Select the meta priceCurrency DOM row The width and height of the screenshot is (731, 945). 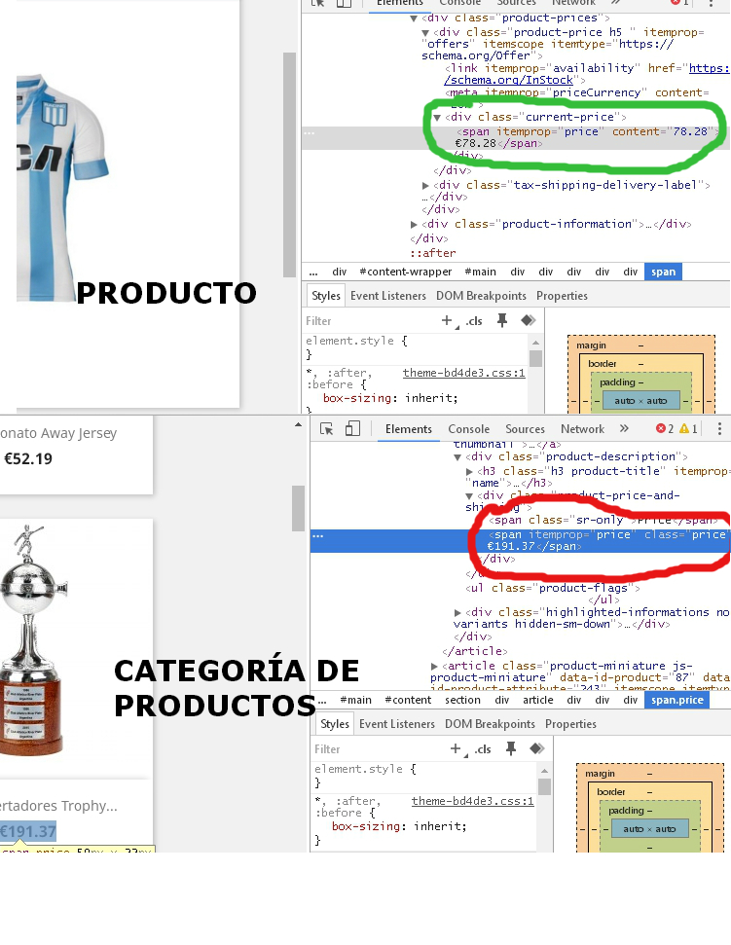(577, 92)
